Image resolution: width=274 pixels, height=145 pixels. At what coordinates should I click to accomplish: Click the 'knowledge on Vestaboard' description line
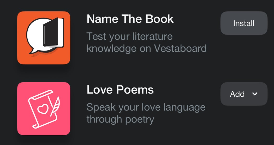click(146, 48)
